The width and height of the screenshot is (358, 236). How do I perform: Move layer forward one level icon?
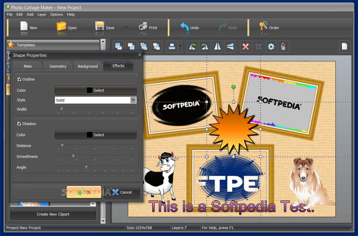(144, 47)
